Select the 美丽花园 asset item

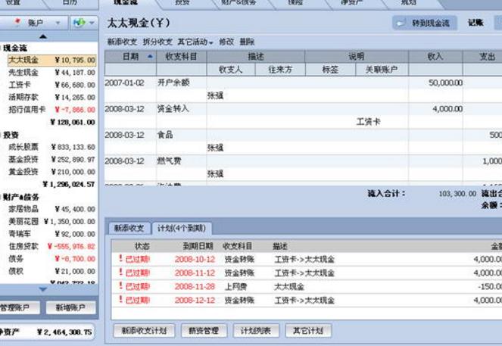51,222
